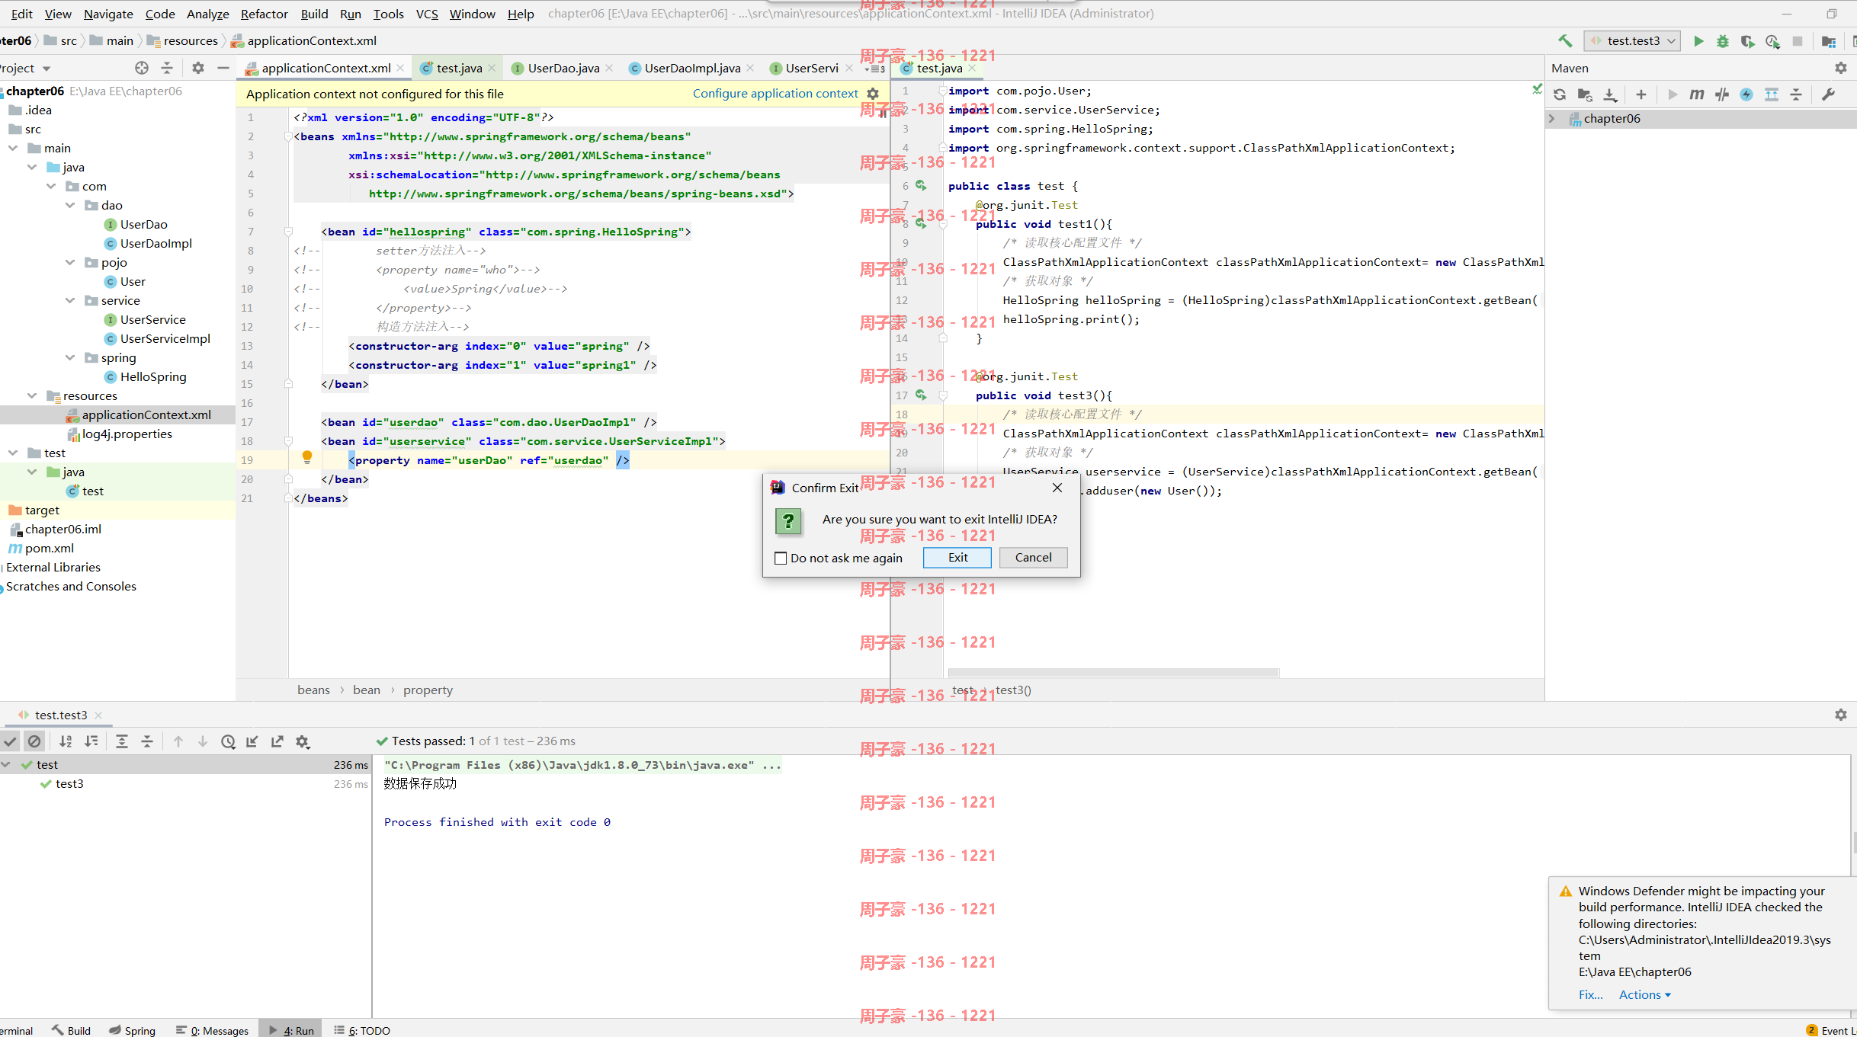The height and width of the screenshot is (1037, 1857).
Task: Hide the Project tool window
Action: point(223,68)
